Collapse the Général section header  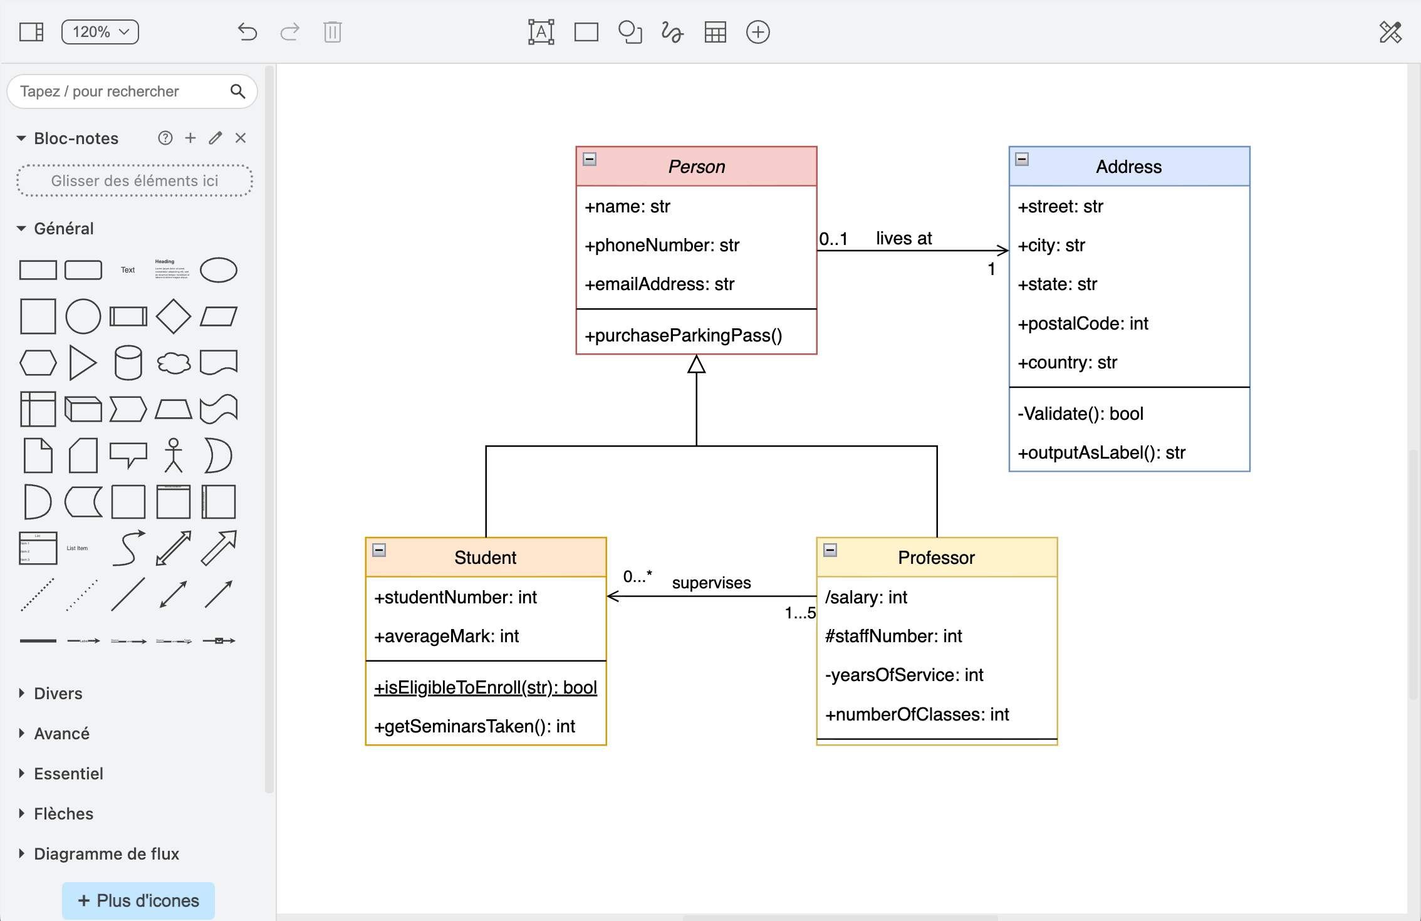tap(63, 229)
